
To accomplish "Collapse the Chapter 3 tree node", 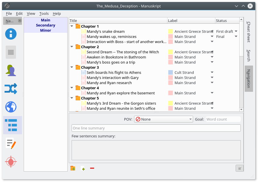I will pos(72,68).
